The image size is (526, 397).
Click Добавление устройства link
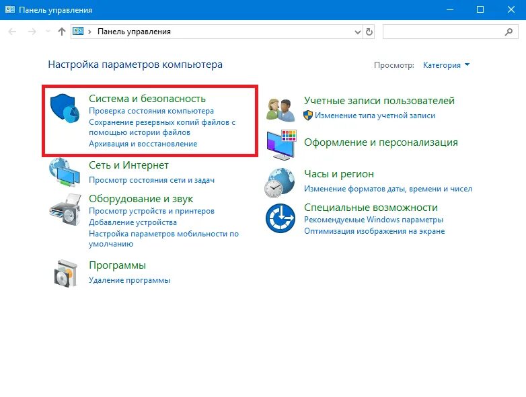(x=133, y=222)
